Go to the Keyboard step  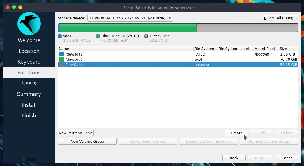pos(29,62)
